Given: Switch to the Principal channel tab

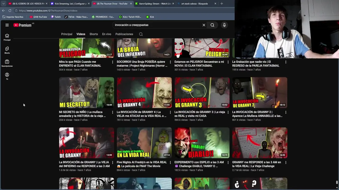Looking at the screenshot, I should [x=67, y=34].
